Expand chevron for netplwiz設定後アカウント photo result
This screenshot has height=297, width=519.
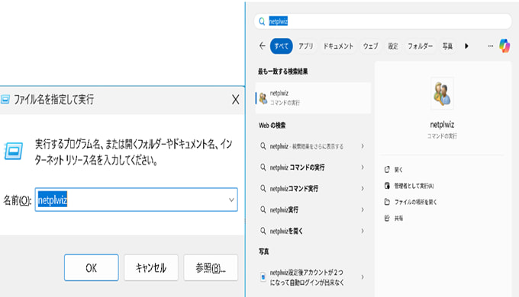pyautogui.click(x=363, y=277)
